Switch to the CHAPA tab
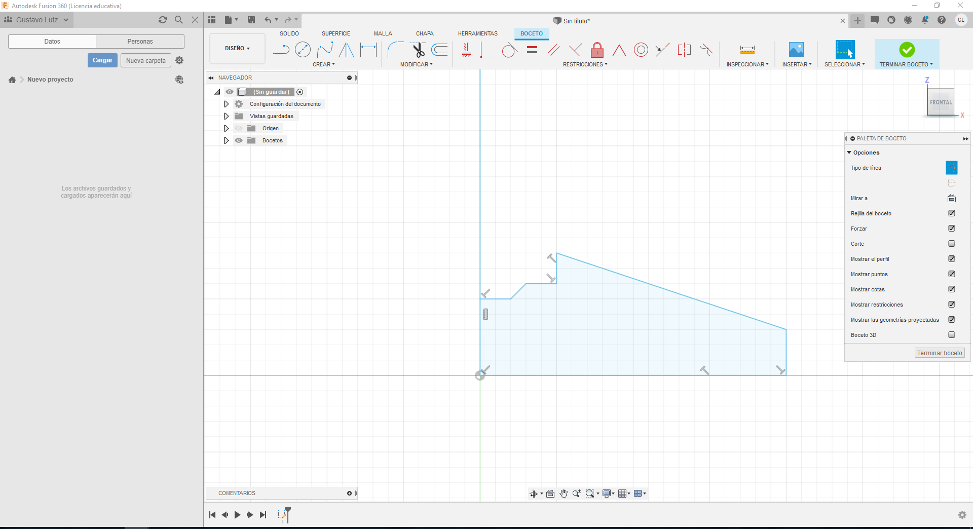Image resolution: width=973 pixels, height=529 pixels. [425, 33]
